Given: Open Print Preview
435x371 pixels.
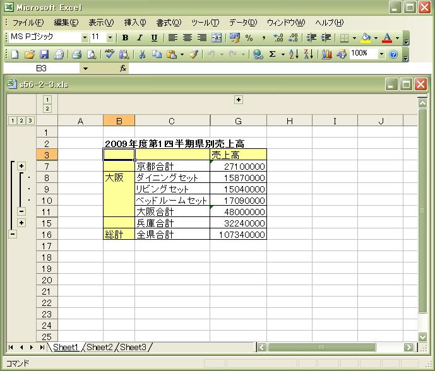Looking at the screenshot, I should (x=92, y=54).
